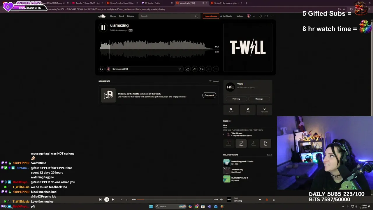Open the Windows Start menu
The image size is (373, 210).
pos(151,206)
